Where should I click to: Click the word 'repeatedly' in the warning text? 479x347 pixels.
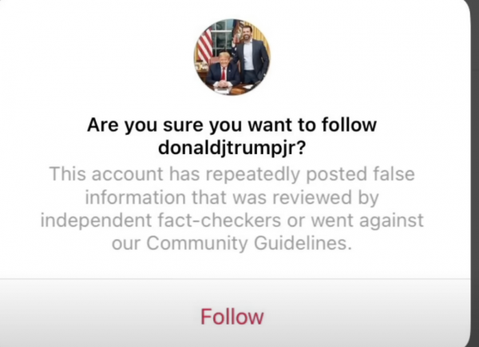tap(252, 174)
